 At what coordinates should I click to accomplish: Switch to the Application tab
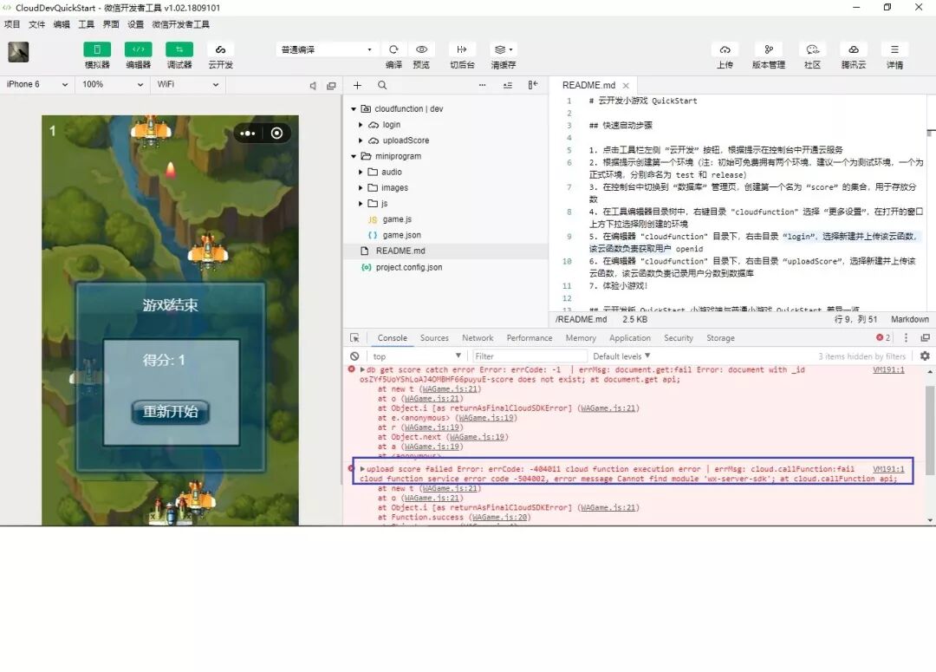pos(630,338)
